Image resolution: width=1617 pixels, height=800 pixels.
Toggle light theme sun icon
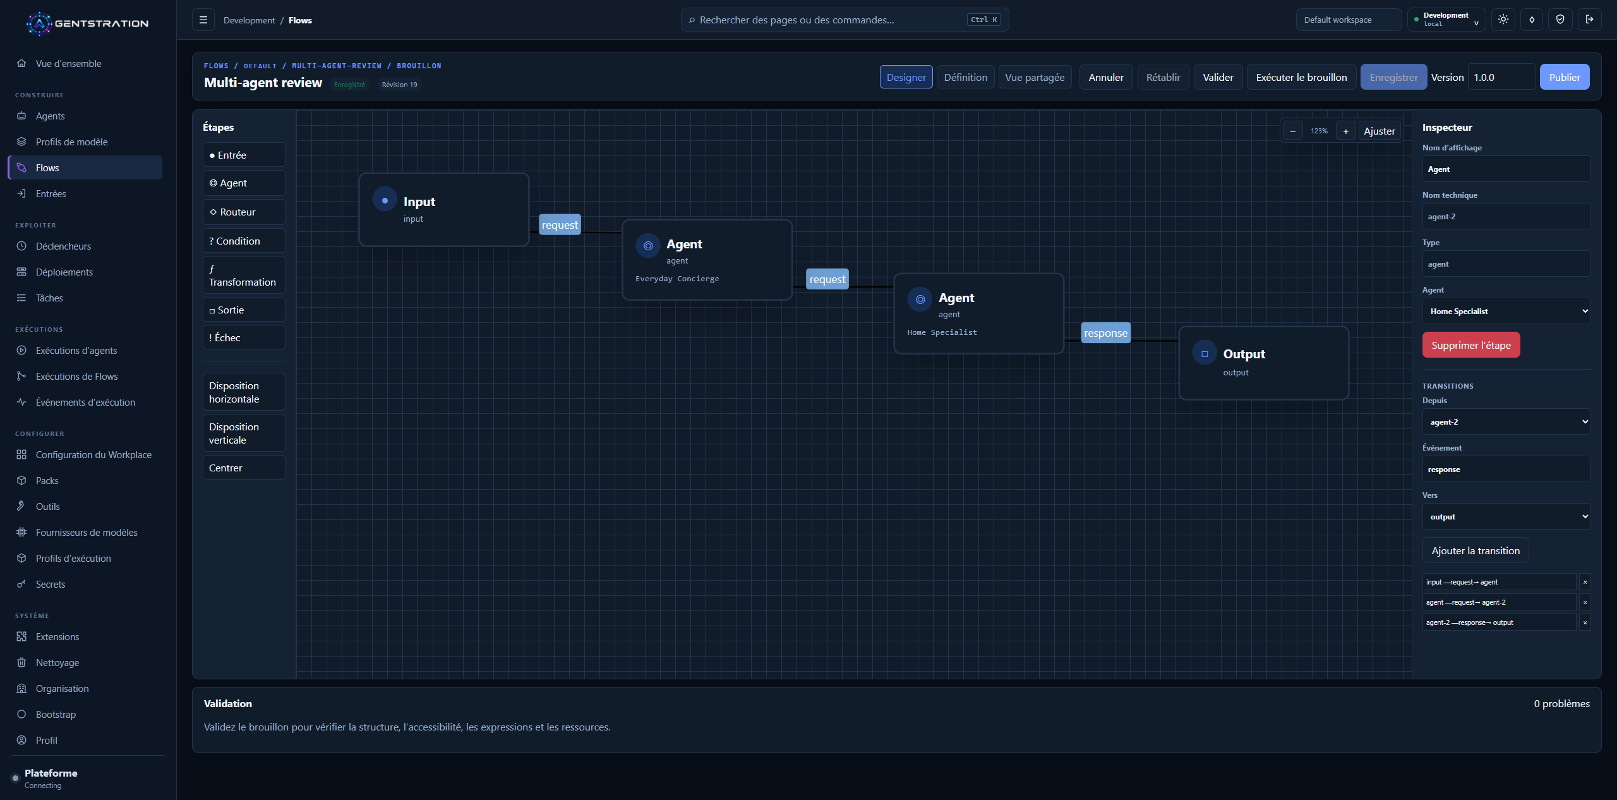1503,20
